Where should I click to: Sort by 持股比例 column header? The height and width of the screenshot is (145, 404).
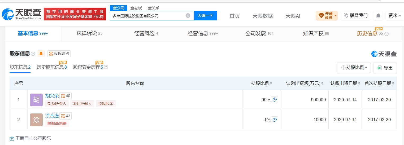[262, 83]
